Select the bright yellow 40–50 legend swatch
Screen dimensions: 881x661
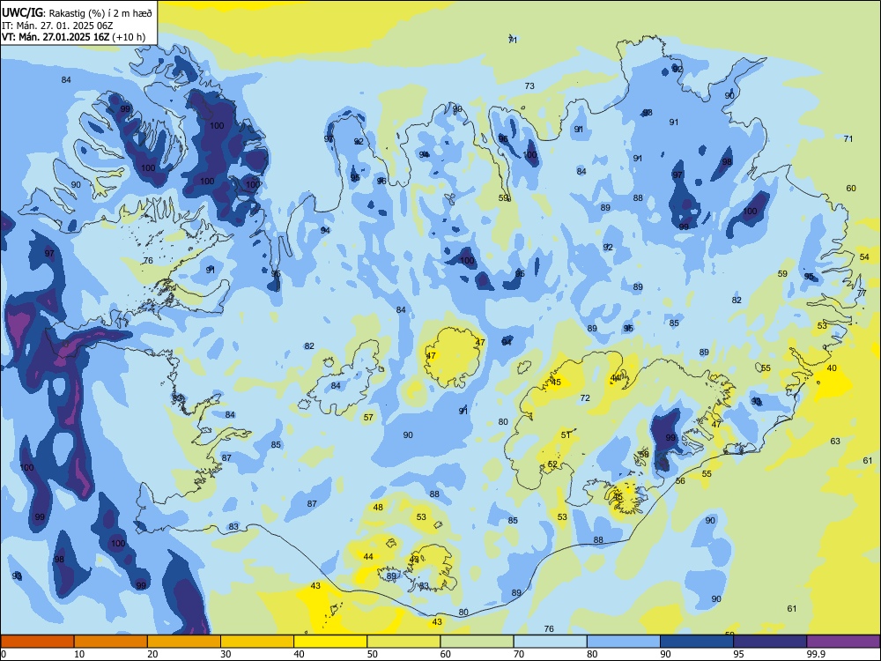(330, 642)
